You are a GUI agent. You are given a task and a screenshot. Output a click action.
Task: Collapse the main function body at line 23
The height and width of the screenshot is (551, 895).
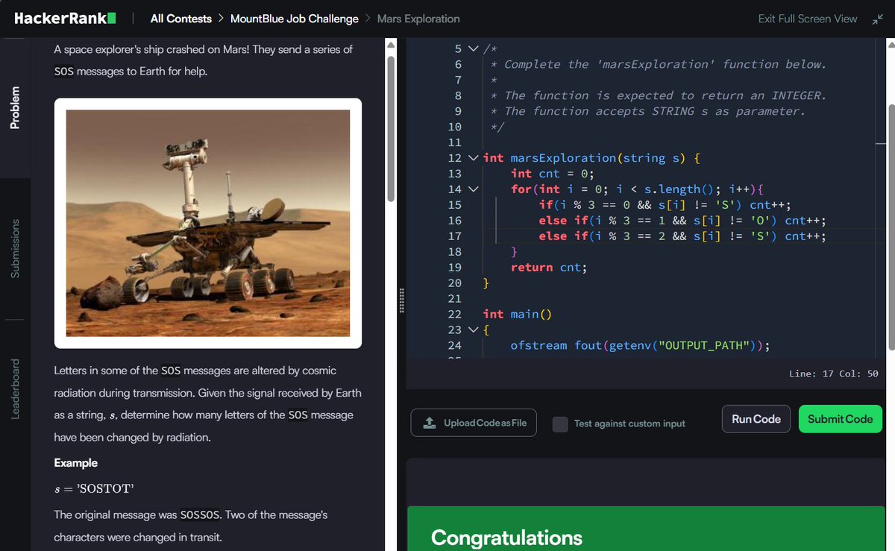[474, 330]
